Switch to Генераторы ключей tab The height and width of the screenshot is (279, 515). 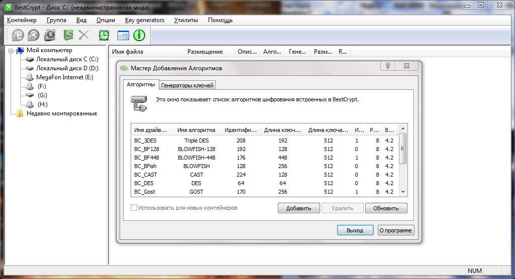(x=187, y=85)
